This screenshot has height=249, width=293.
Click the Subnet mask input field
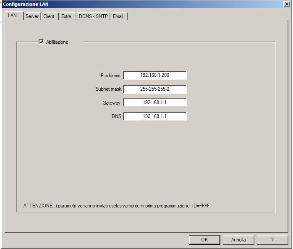tap(155, 89)
